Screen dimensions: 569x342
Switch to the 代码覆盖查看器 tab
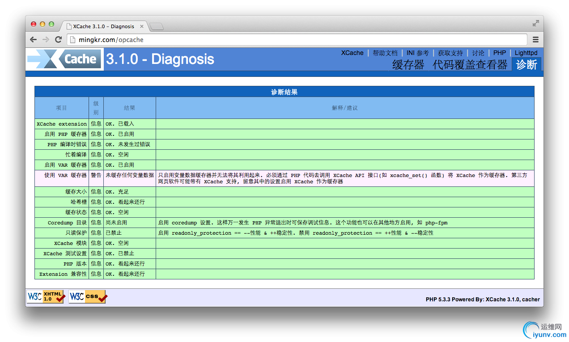470,64
